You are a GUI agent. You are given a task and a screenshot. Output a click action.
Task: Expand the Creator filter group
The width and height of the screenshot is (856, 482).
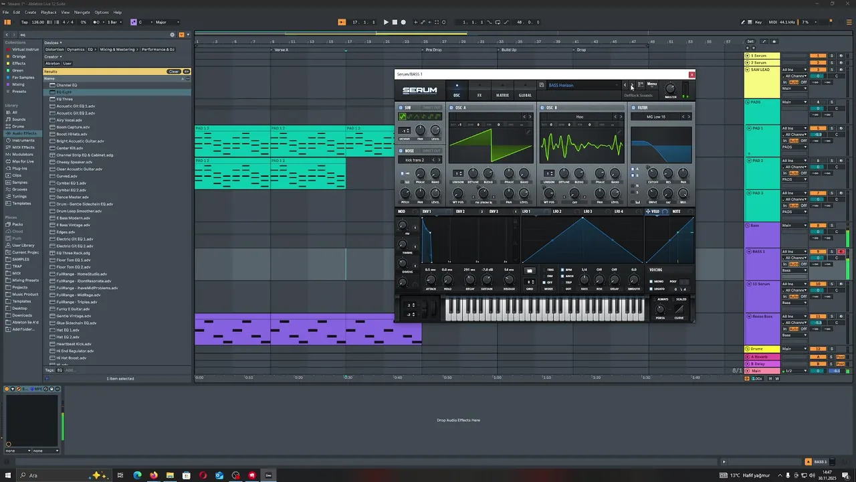(x=53, y=56)
